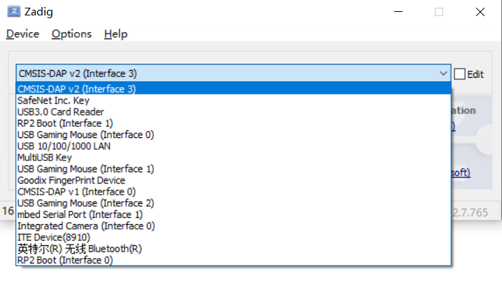Select mbed Serial Port (Interface 1)
Viewport: 502px width, 297px height.
click(233, 214)
